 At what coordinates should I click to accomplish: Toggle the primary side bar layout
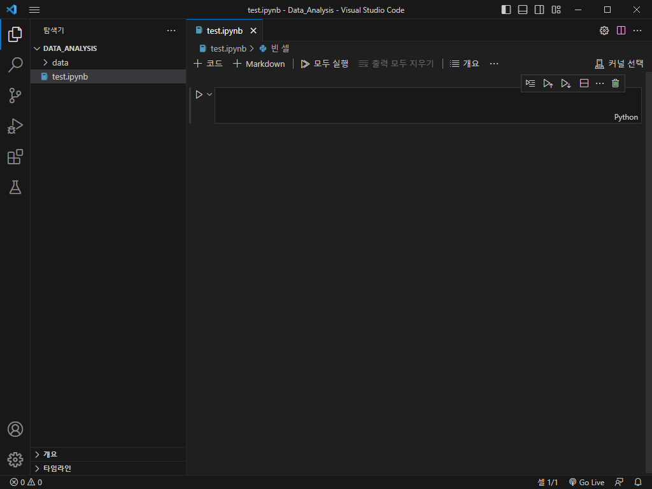(x=506, y=10)
